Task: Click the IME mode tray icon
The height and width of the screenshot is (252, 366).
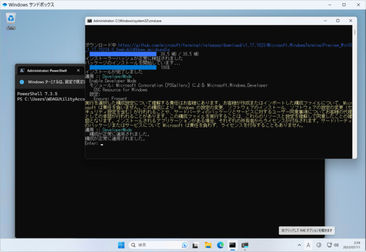Action: [319, 245]
